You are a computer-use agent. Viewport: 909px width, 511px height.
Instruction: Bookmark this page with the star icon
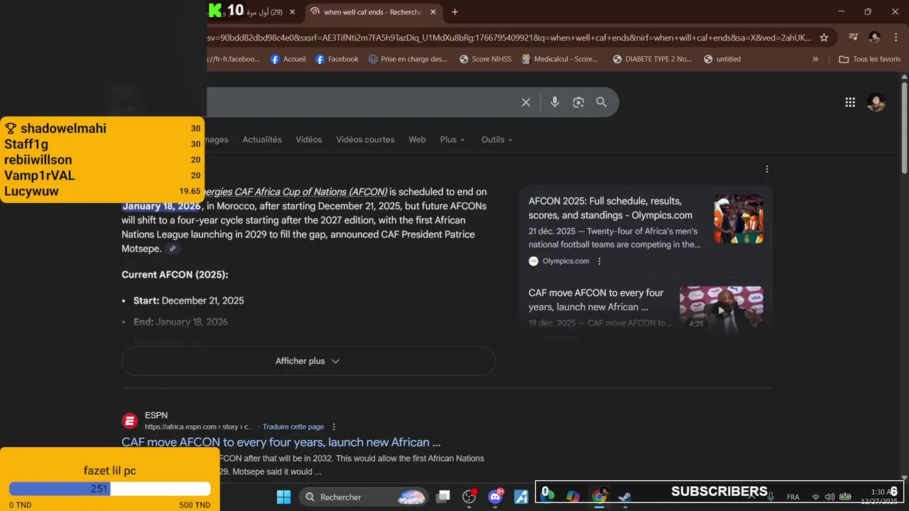coord(824,38)
